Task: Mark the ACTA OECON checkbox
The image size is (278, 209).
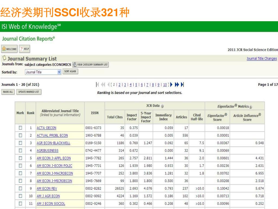Action: tap(20, 128)
